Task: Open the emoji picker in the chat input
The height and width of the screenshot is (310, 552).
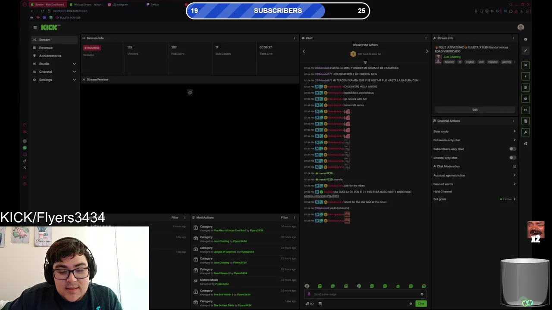Action: (x=422, y=294)
